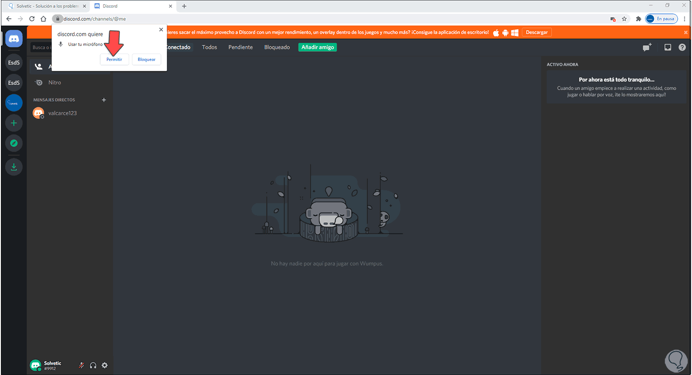This screenshot has width=692, height=375.
Task: Open the Download Apps arrow icon
Action: tap(14, 167)
